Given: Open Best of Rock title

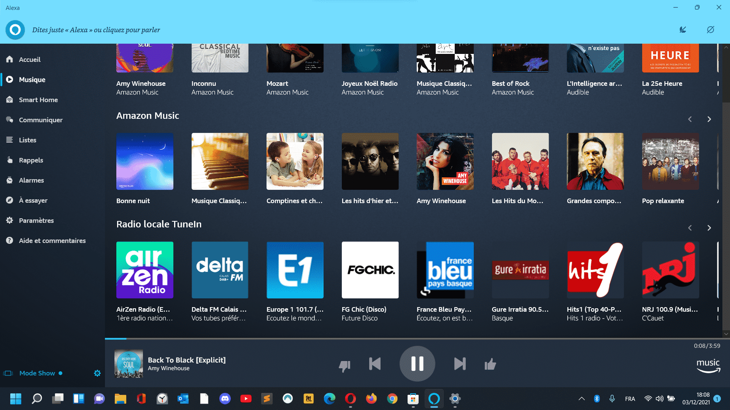Looking at the screenshot, I should click(511, 84).
